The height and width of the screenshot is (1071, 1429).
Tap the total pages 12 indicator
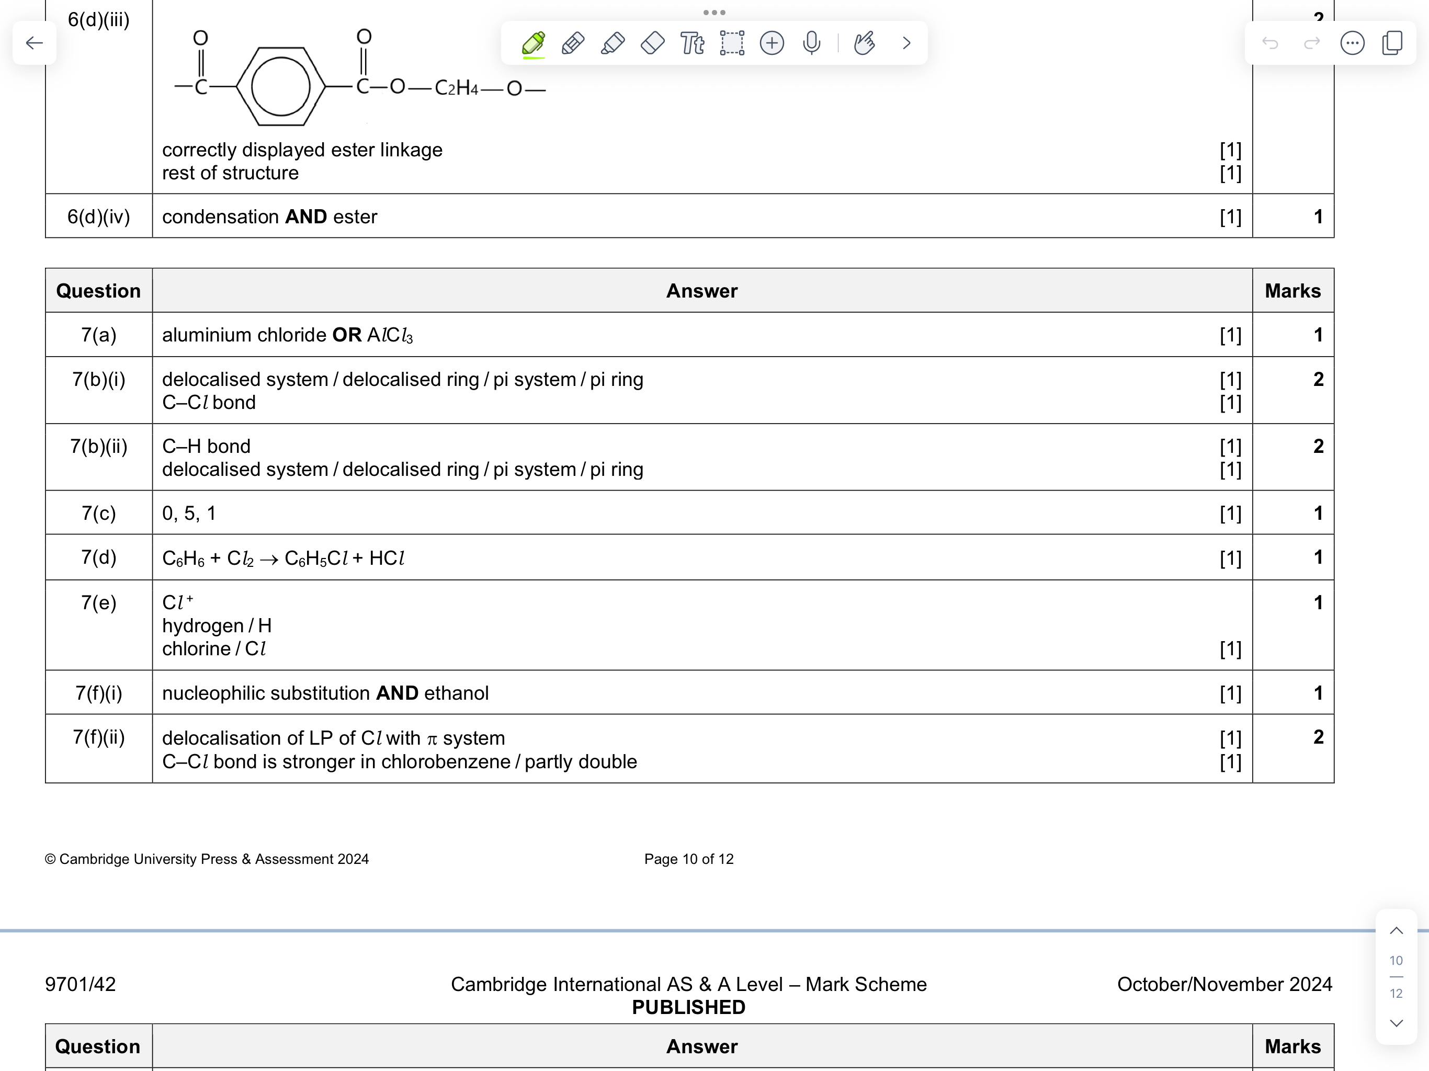[x=1396, y=994]
